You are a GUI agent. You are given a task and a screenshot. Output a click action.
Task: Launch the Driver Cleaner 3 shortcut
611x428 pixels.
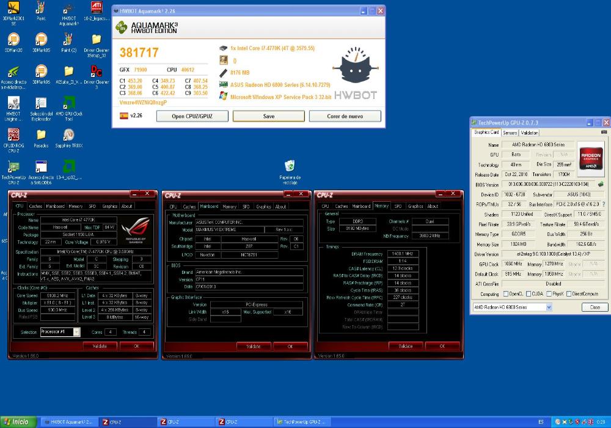pyautogui.click(x=97, y=77)
